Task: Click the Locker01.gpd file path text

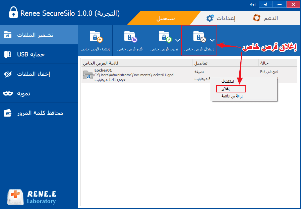Action: [x=134, y=75]
